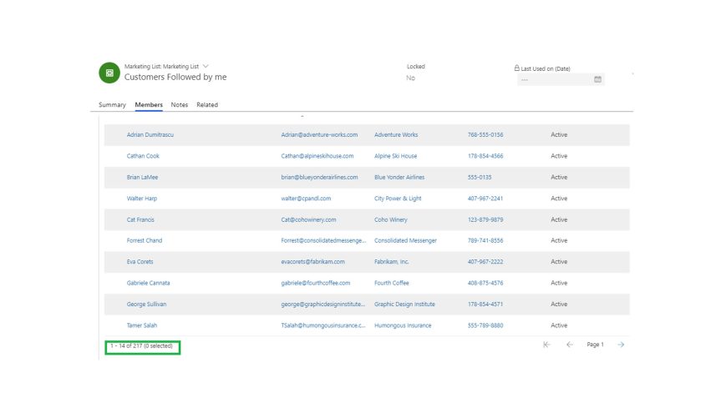This screenshot has height=403, width=726.
Task: Click email gabriele@fourthcoffee.com
Action: click(315, 284)
